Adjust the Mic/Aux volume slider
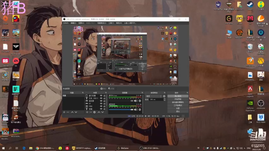This screenshot has height=151, width=269. pyautogui.click(x=121, y=101)
